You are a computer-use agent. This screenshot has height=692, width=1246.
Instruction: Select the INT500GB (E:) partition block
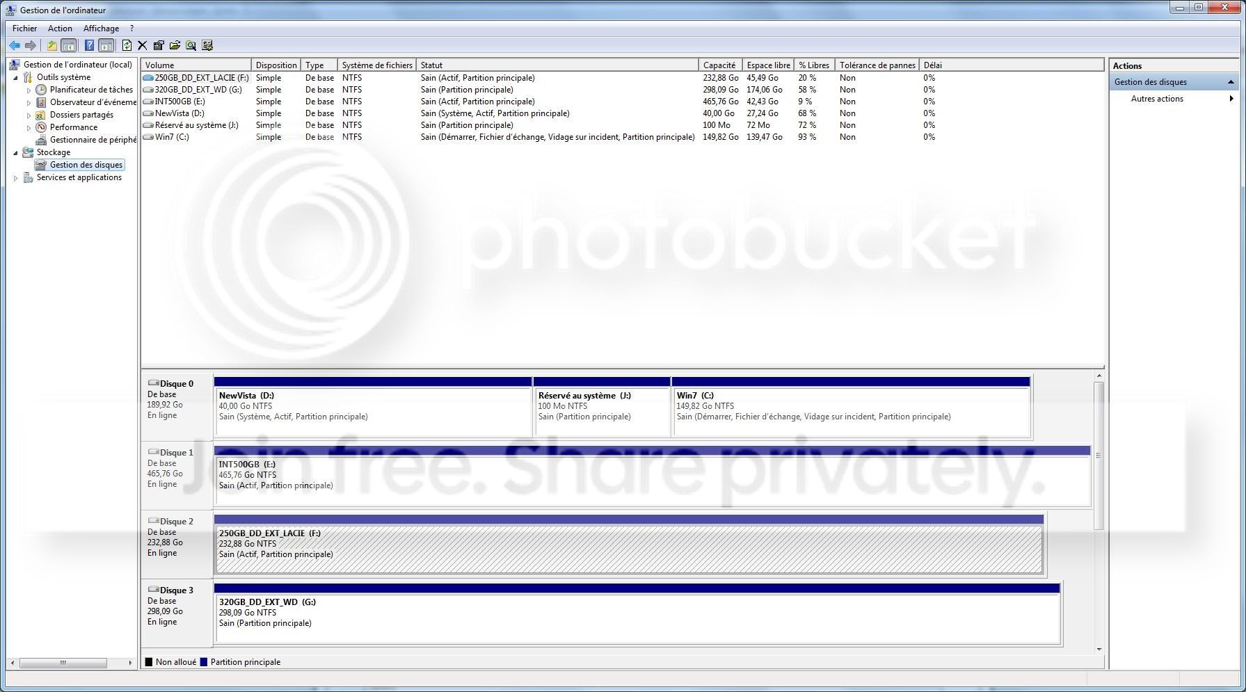(x=652, y=476)
